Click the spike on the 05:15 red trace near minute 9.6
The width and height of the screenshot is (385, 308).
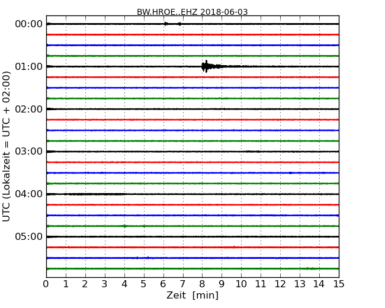[x=234, y=247]
